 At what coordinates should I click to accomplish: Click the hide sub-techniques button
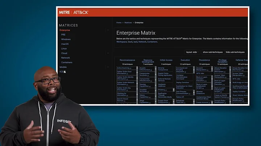click(x=235, y=52)
